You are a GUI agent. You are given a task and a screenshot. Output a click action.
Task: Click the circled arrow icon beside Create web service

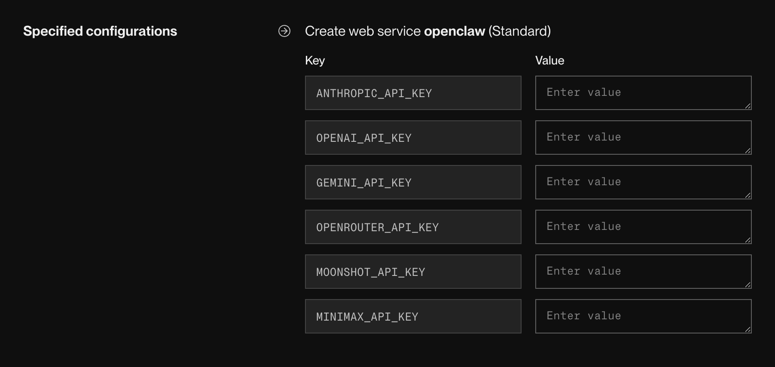click(284, 31)
